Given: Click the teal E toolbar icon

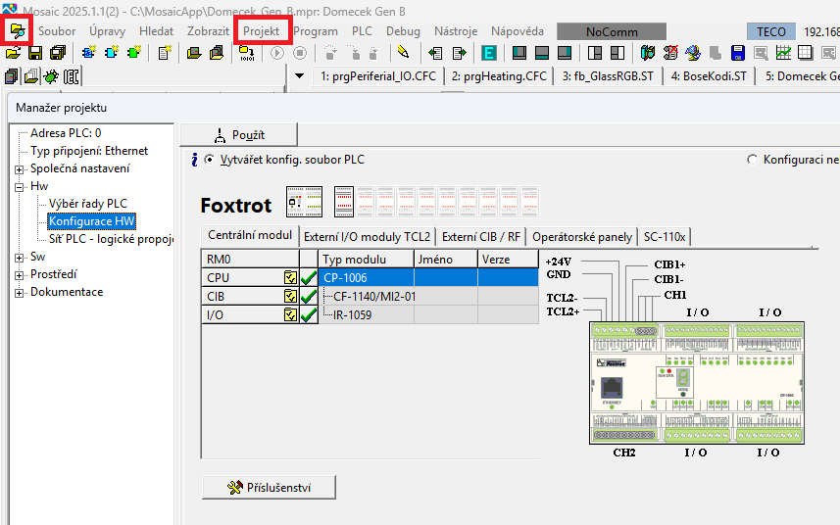Looking at the screenshot, I should 488,53.
